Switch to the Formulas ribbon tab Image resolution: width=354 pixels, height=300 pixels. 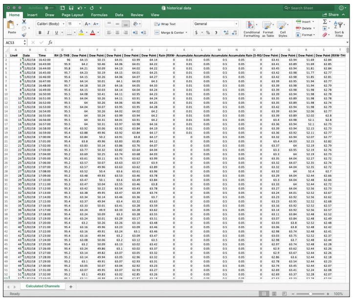click(x=99, y=15)
